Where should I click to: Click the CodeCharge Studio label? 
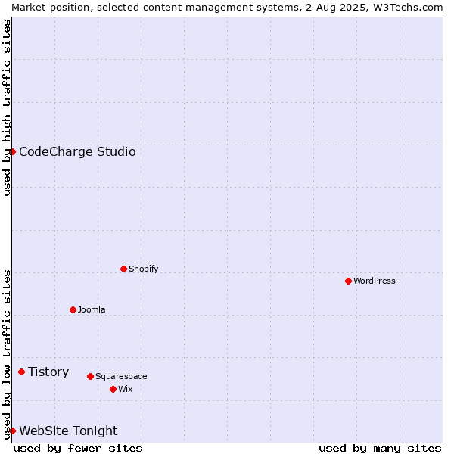[77, 152]
